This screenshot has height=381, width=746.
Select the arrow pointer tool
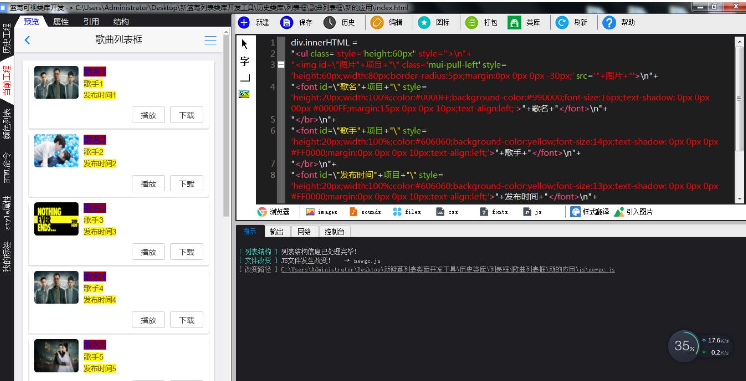pos(245,45)
